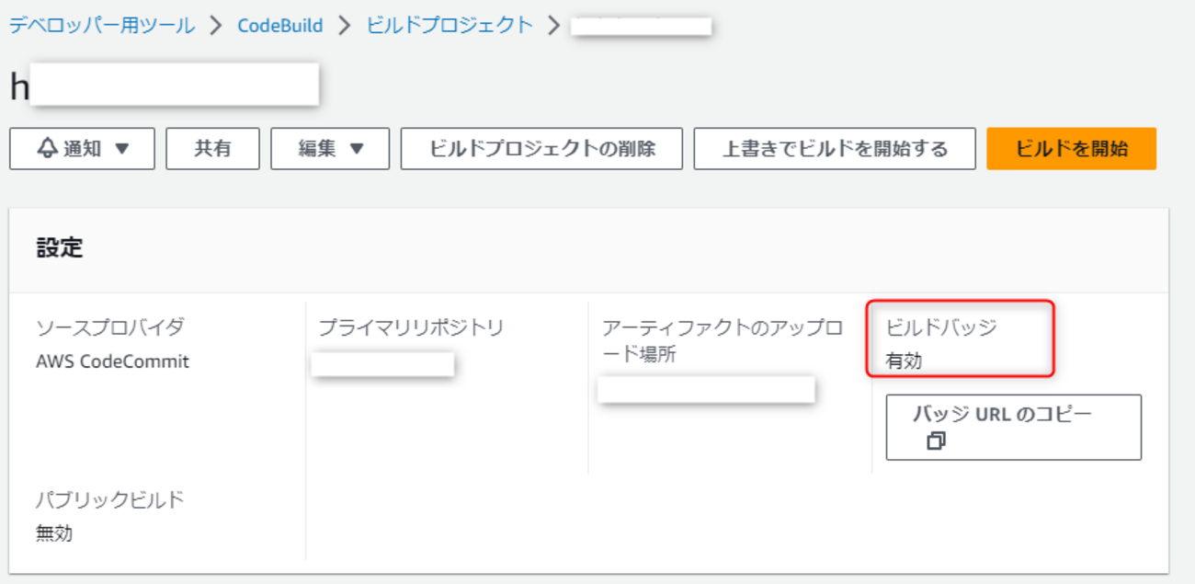
Task: Click the project title heading starting with h
Action: (165, 86)
